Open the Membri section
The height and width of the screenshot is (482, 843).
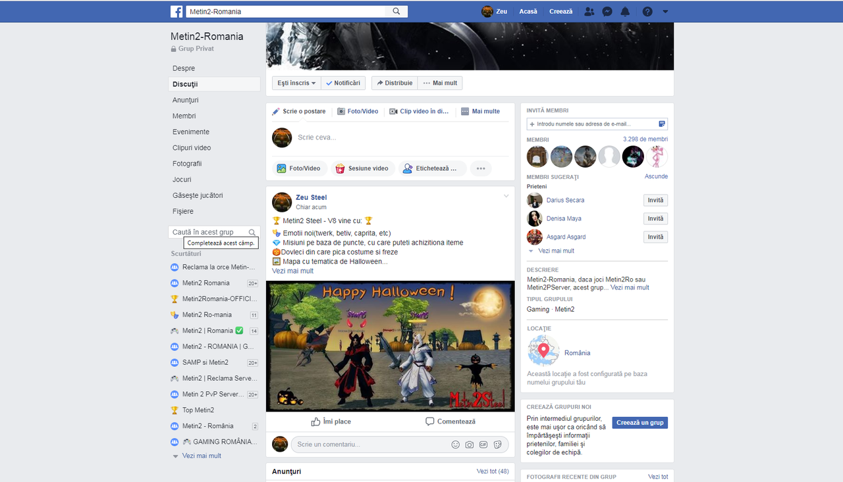pyautogui.click(x=184, y=116)
